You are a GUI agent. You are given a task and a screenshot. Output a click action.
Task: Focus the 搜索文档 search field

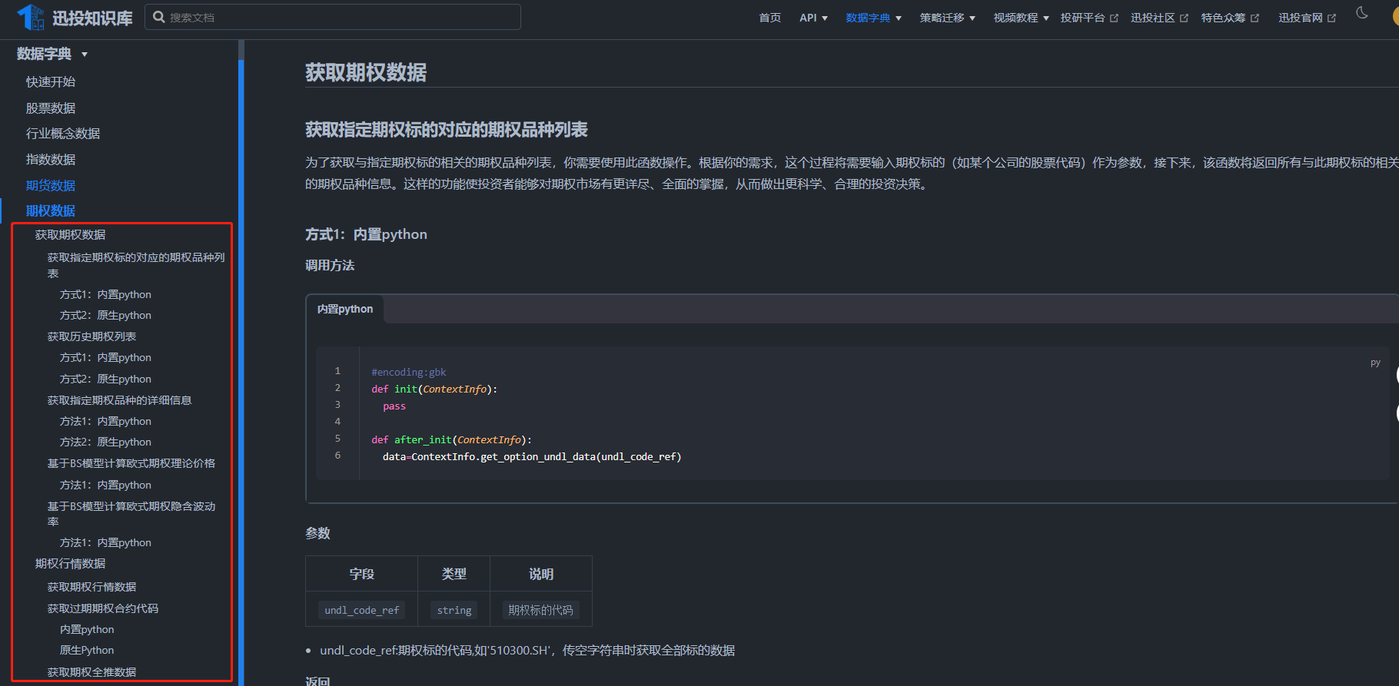[x=333, y=17]
